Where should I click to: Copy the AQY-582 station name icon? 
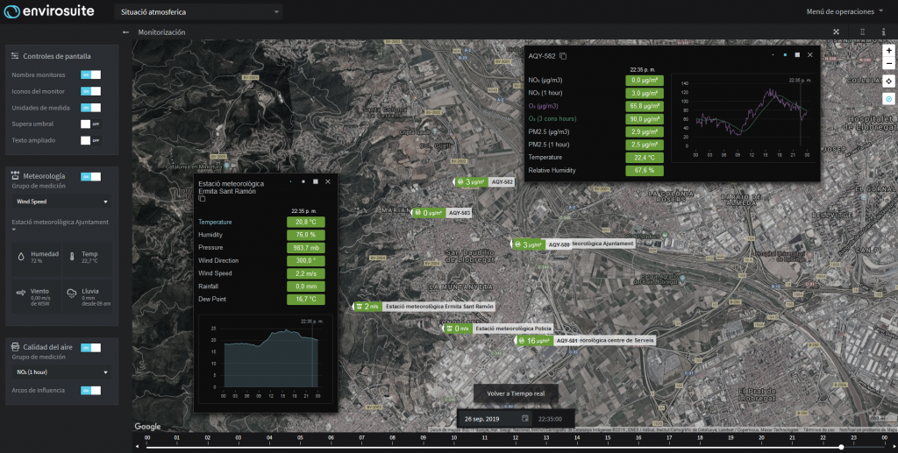tap(564, 56)
